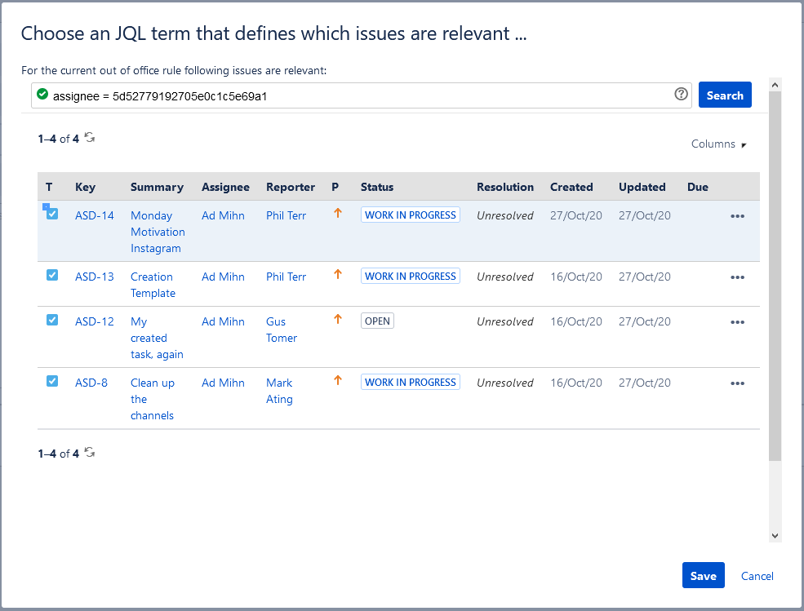Open the Clean up the channels summary
This screenshot has height=611, width=804.
[x=153, y=399]
